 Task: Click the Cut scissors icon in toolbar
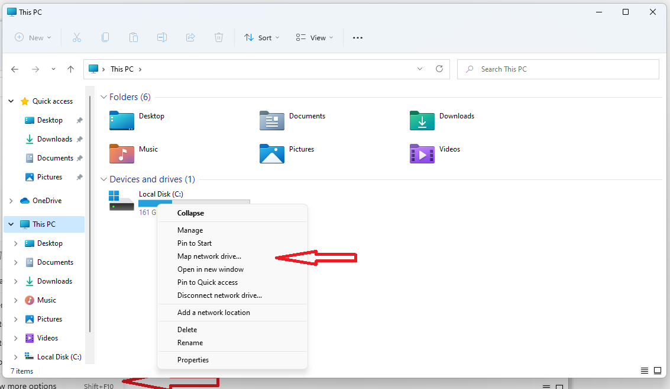coord(77,37)
